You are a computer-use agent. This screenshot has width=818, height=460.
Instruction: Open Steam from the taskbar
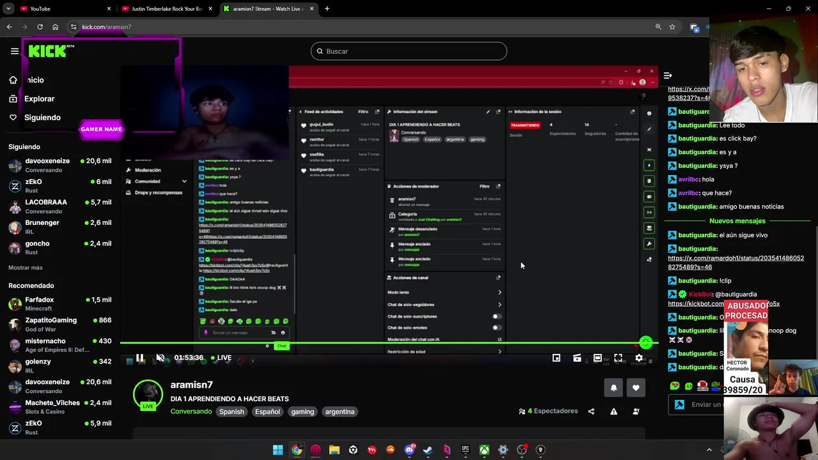coord(428,450)
